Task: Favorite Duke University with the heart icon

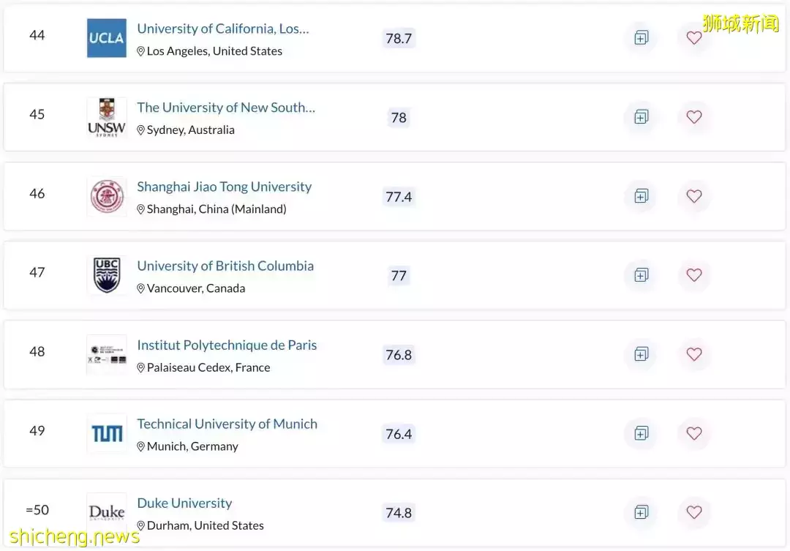Action: [x=693, y=512]
